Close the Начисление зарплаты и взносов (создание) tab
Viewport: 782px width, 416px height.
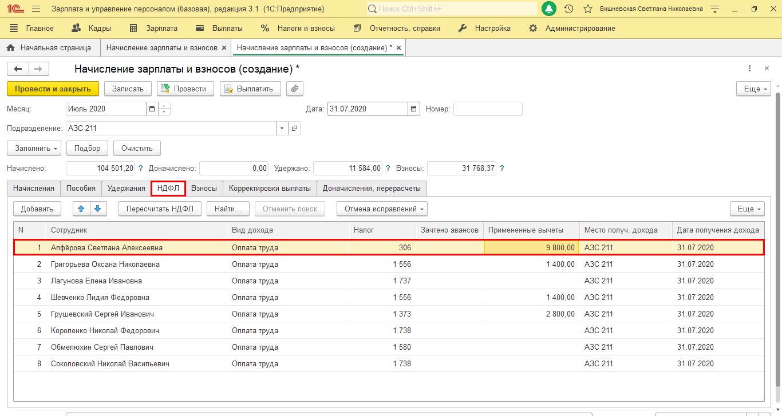coord(398,48)
